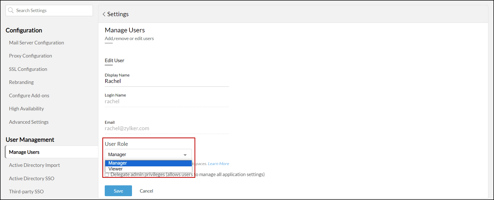Follow the Learn More link
Image resolution: width=494 pixels, height=200 pixels.
218,164
